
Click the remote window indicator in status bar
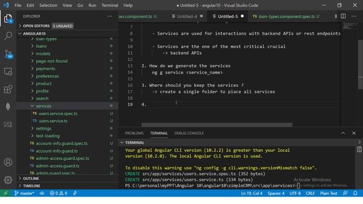click(6, 193)
